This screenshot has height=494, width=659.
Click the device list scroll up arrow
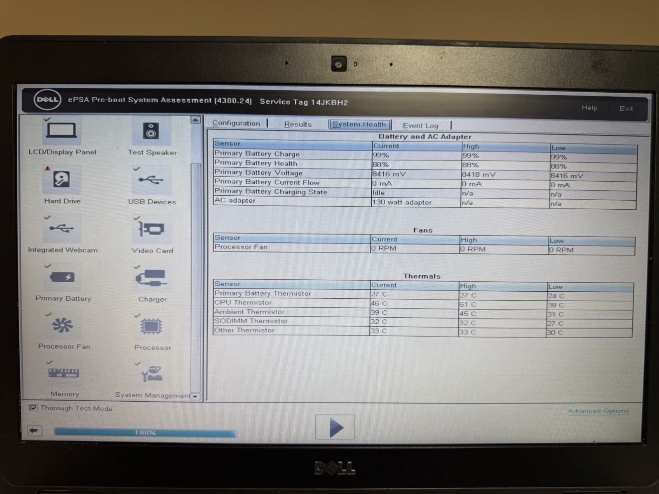tap(195, 120)
